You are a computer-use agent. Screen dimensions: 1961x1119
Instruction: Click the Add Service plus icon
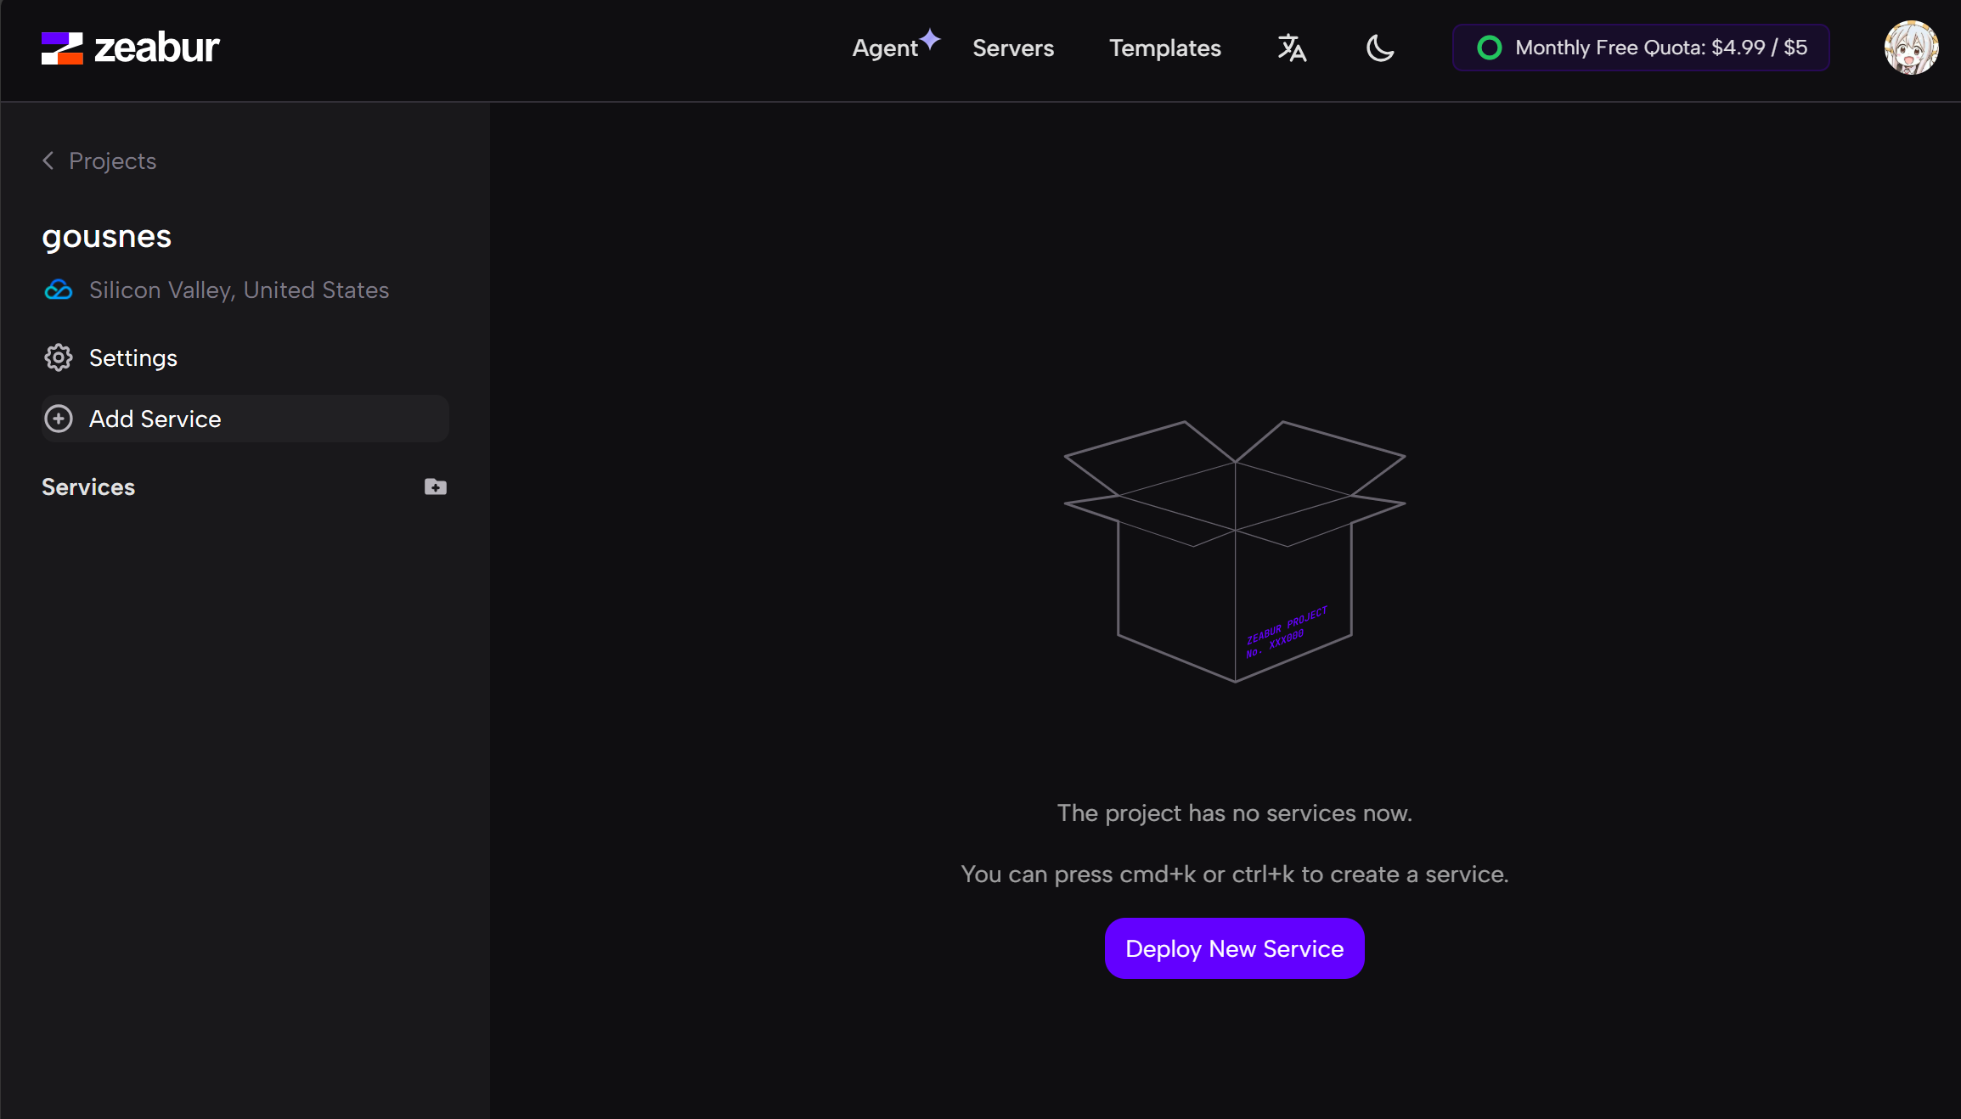click(x=59, y=419)
